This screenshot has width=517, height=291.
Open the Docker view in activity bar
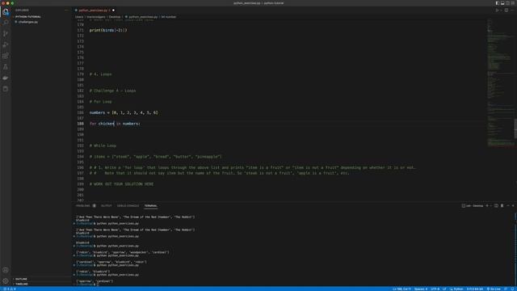point(6,78)
